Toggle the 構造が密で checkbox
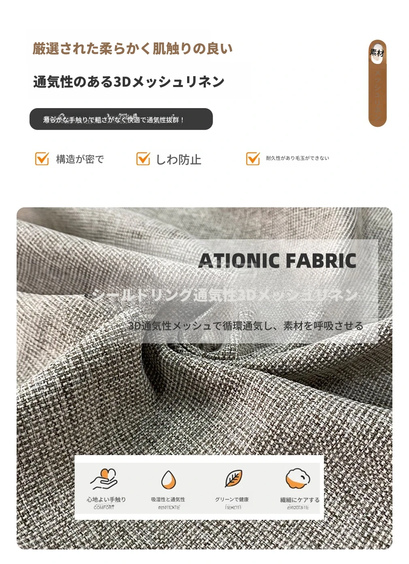The width and height of the screenshot is (409, 564). [42, 159]
